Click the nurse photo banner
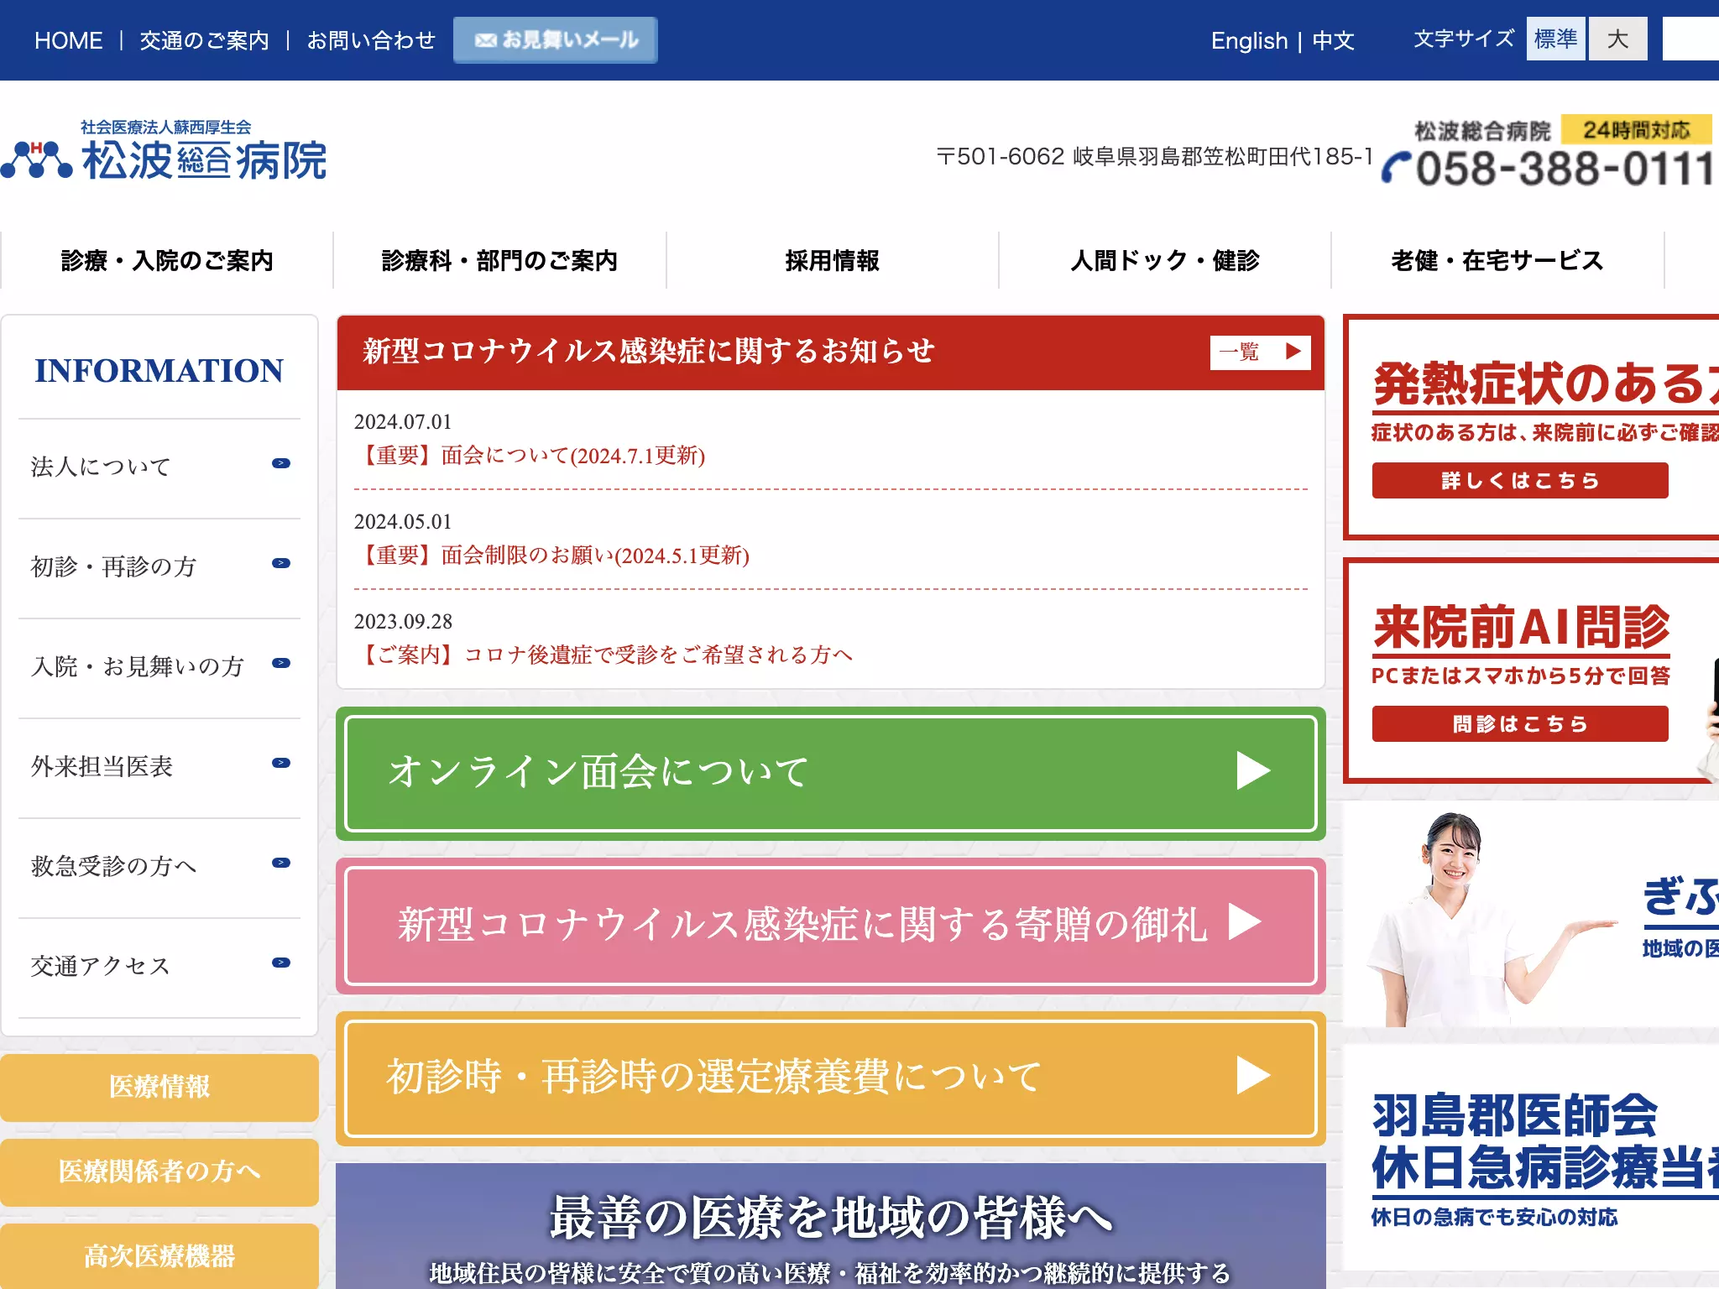The width and height of the screenshot is (1719, 1289). click(1531, 914)
